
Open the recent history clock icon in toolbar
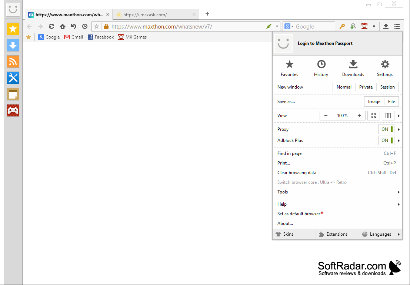(x=85, y=26)
